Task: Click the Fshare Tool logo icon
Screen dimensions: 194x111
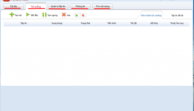Action: pos(6,1)
